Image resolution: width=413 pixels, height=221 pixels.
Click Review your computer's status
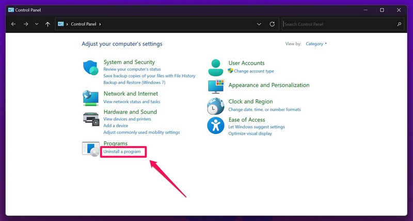132,69
